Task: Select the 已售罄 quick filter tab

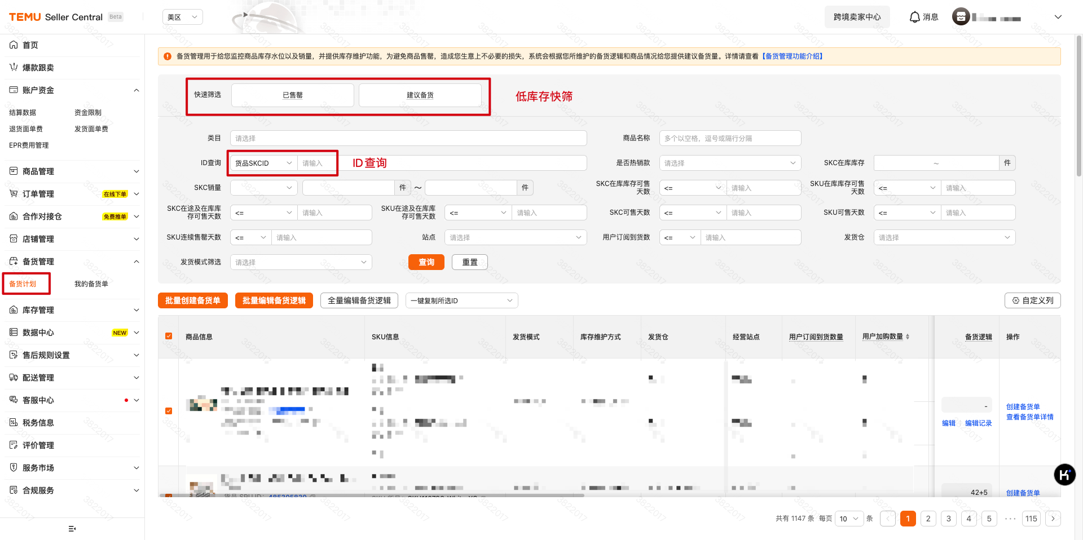Action: (292, 95)
